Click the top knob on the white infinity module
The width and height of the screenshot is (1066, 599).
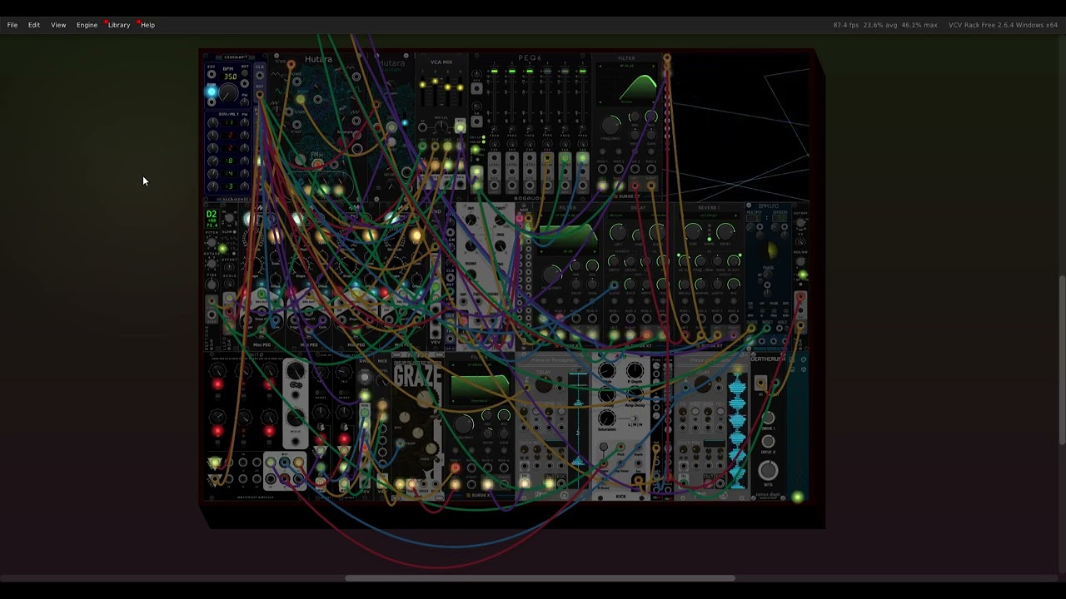(x=296, y=370)
